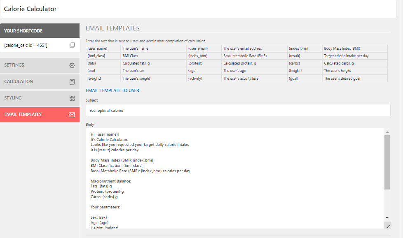Click the Settings gear icon

click(72, 65)
